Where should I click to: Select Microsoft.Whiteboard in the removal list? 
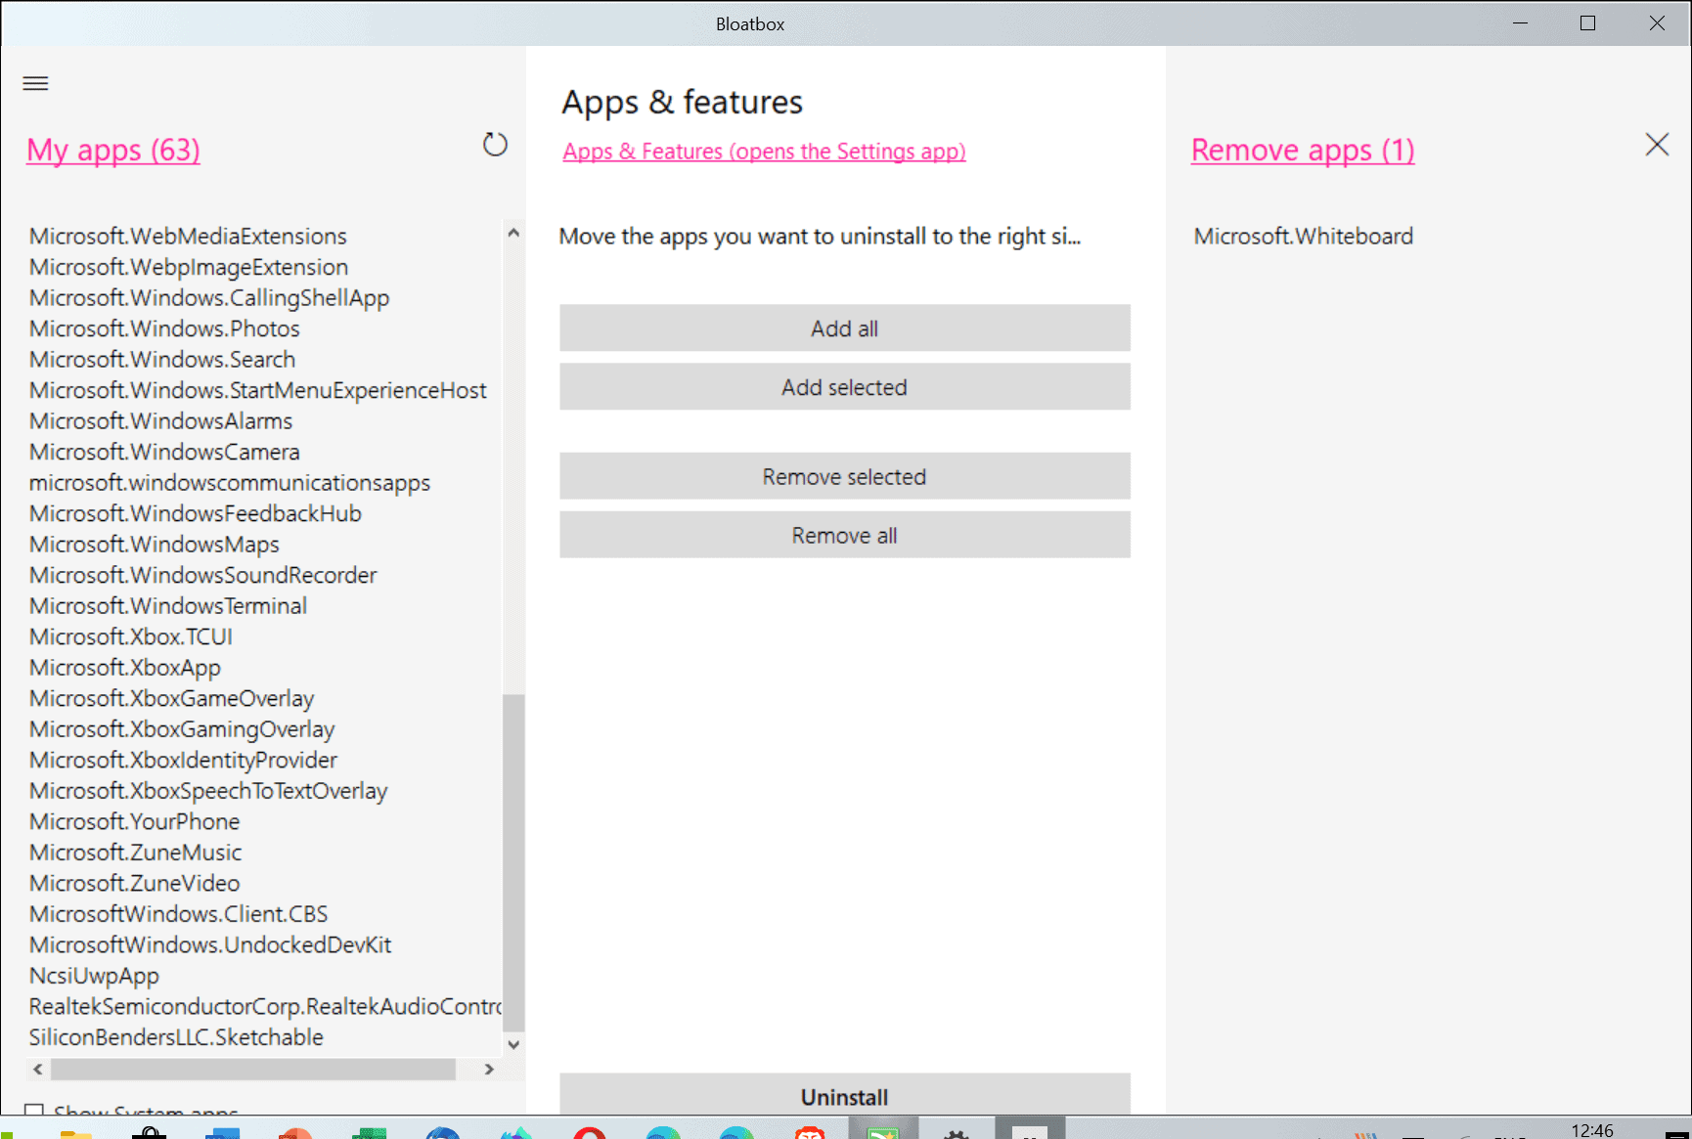1303,236
